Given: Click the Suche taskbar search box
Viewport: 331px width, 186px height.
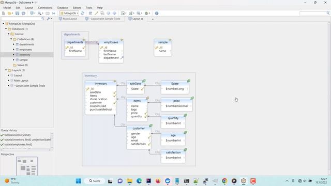Looking at the screenshot, I should (x=95, y=181).
